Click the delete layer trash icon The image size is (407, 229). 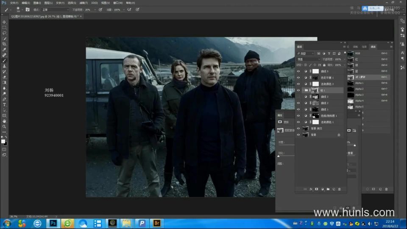point(339,189)
